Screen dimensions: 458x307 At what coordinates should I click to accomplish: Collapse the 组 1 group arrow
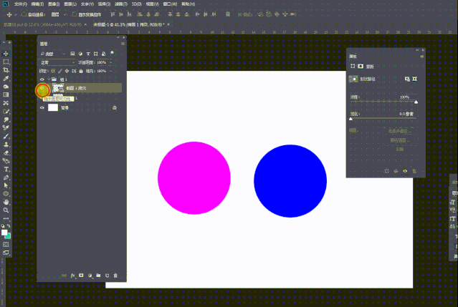click(49, 79)
